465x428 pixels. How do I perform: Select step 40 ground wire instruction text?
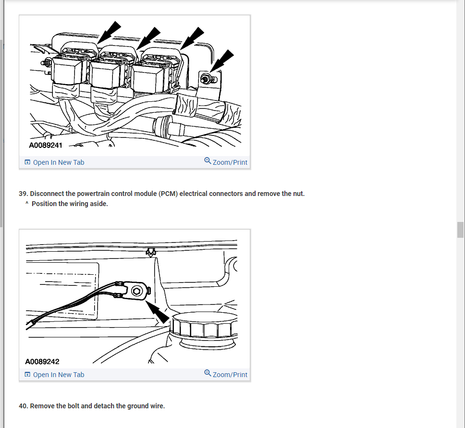click(92, 406)
